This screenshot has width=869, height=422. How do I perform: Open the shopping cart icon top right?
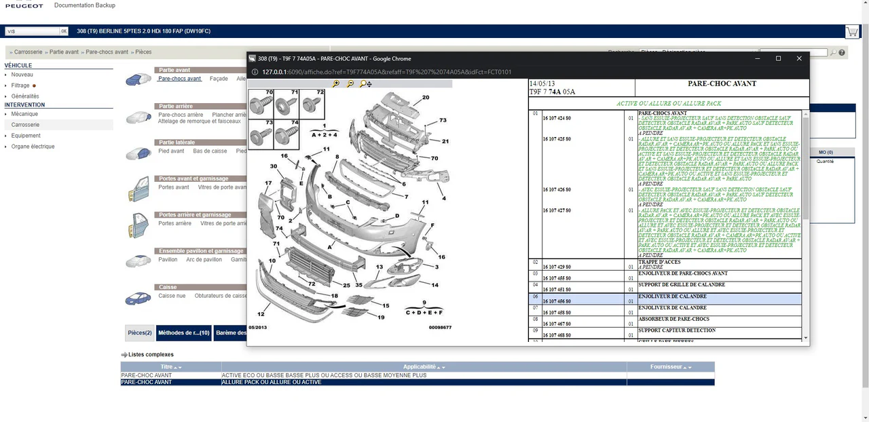click(852, 31)
